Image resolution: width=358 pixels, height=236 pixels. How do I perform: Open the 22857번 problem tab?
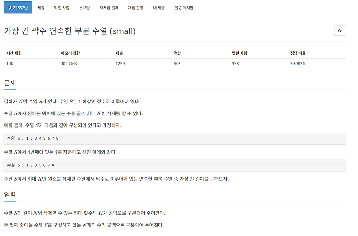coord(18,8)
